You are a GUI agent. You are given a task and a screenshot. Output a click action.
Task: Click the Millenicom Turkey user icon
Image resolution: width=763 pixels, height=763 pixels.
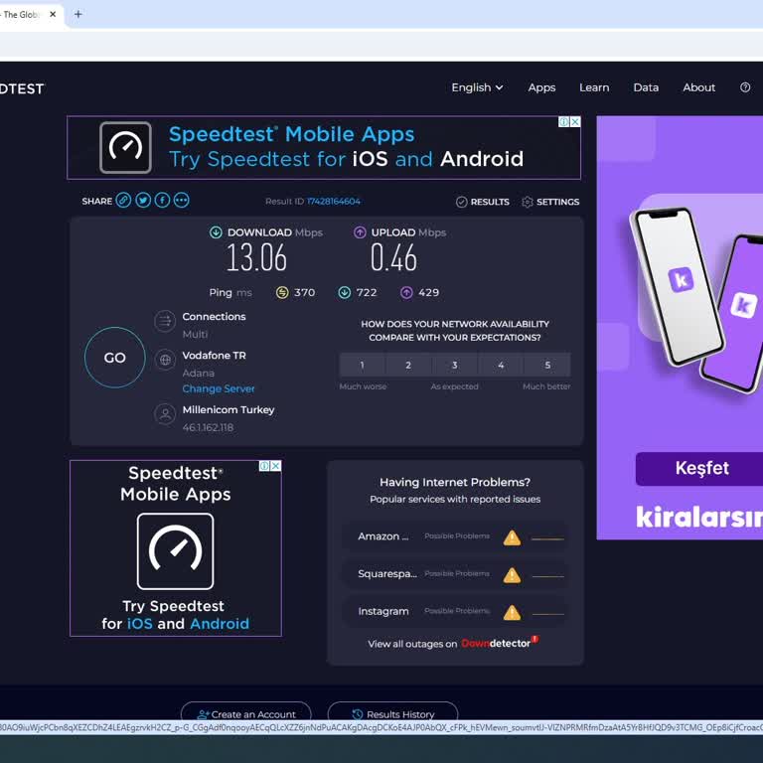[165, 414]
